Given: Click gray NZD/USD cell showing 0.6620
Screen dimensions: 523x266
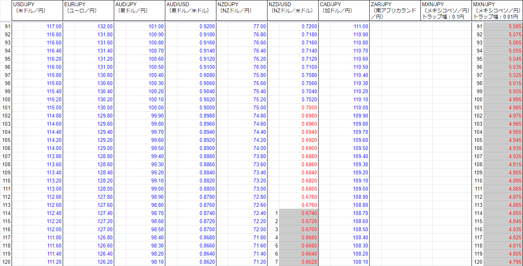Looking at the screenshot, I should (298, 262).
